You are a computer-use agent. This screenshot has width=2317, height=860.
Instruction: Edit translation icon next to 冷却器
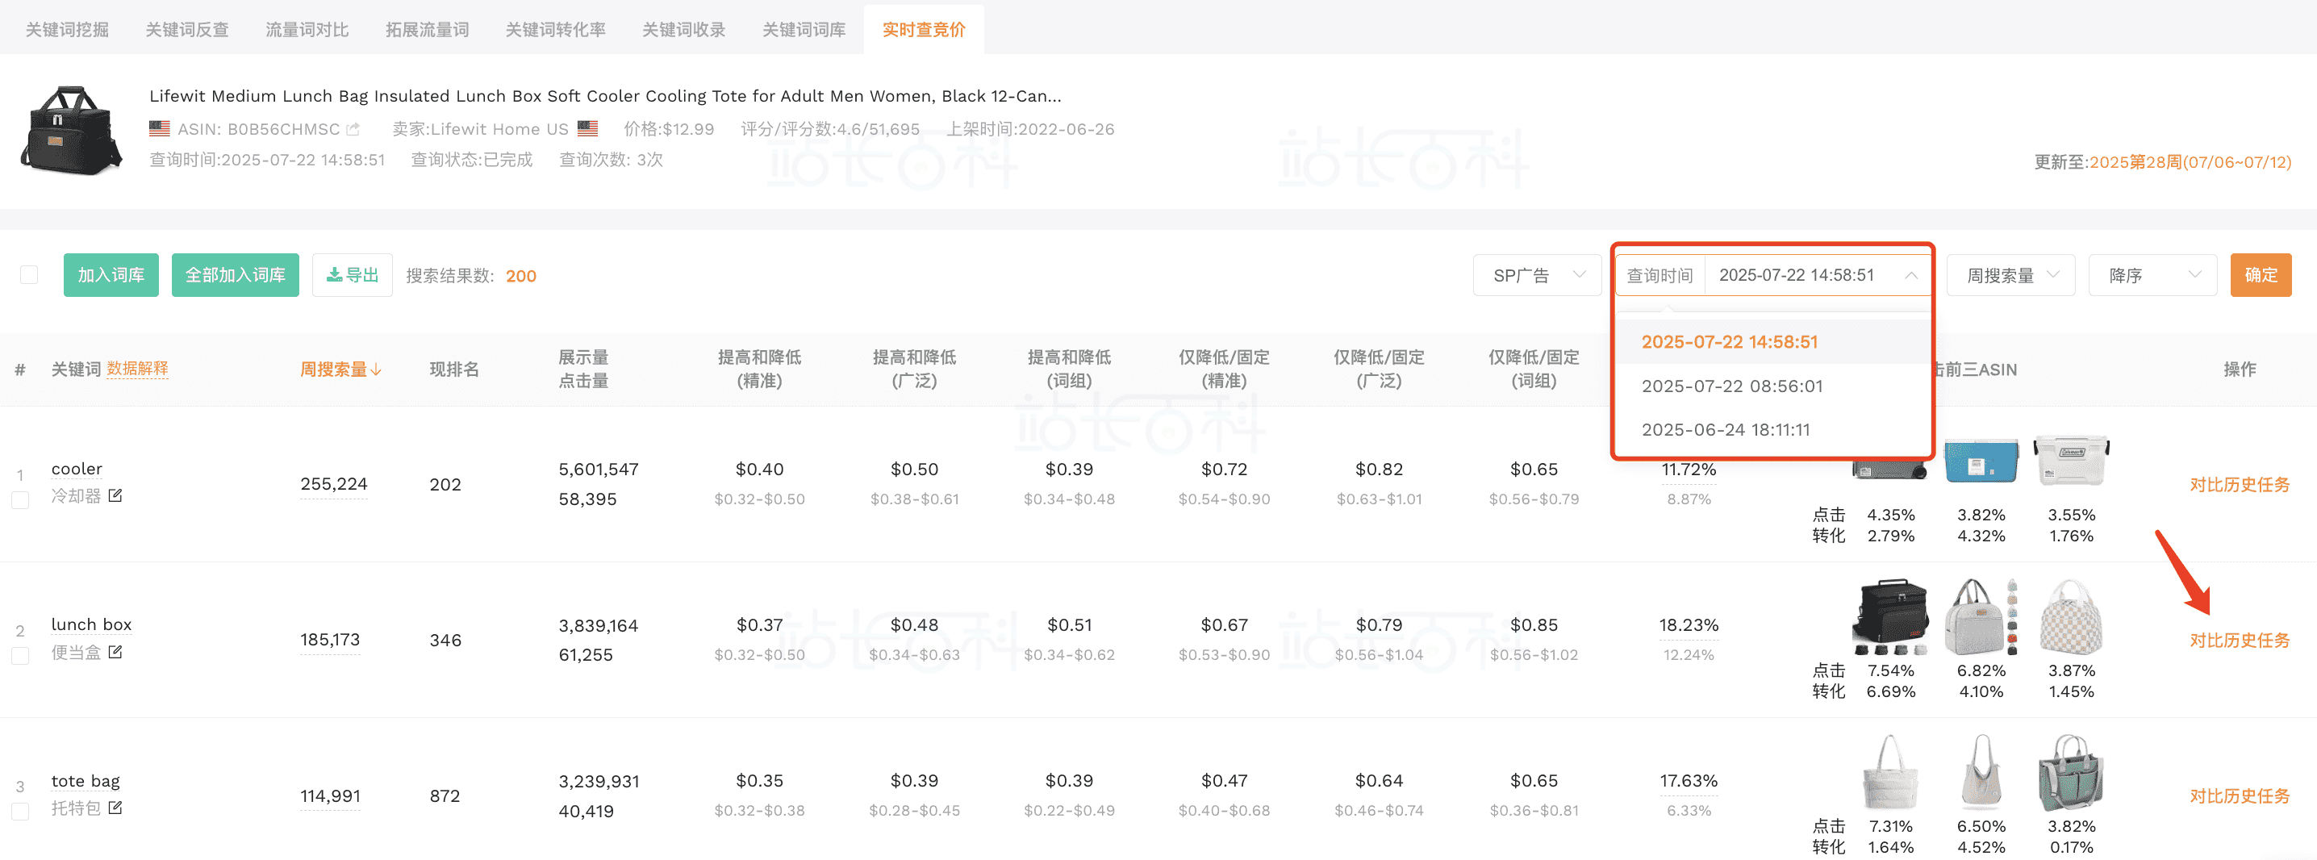(x=115, y=495)
